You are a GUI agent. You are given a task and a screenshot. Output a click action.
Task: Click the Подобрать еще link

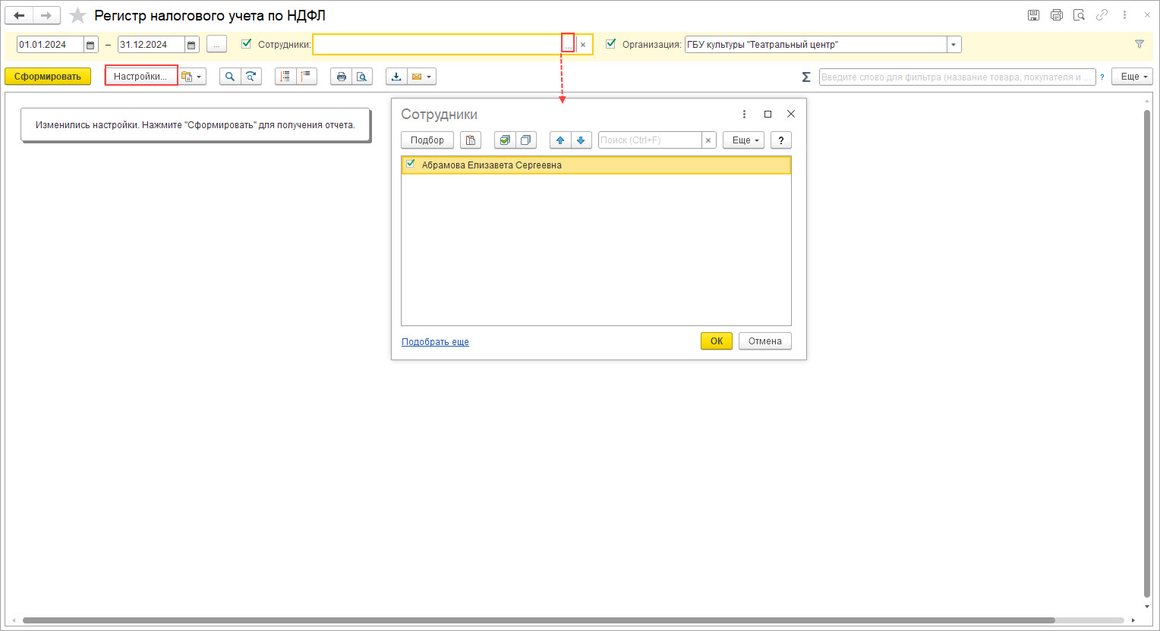pos(435,342)
